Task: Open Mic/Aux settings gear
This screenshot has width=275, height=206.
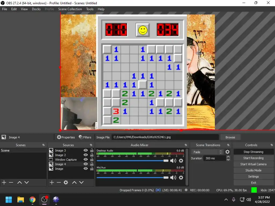Action: (x=181, y=178)
